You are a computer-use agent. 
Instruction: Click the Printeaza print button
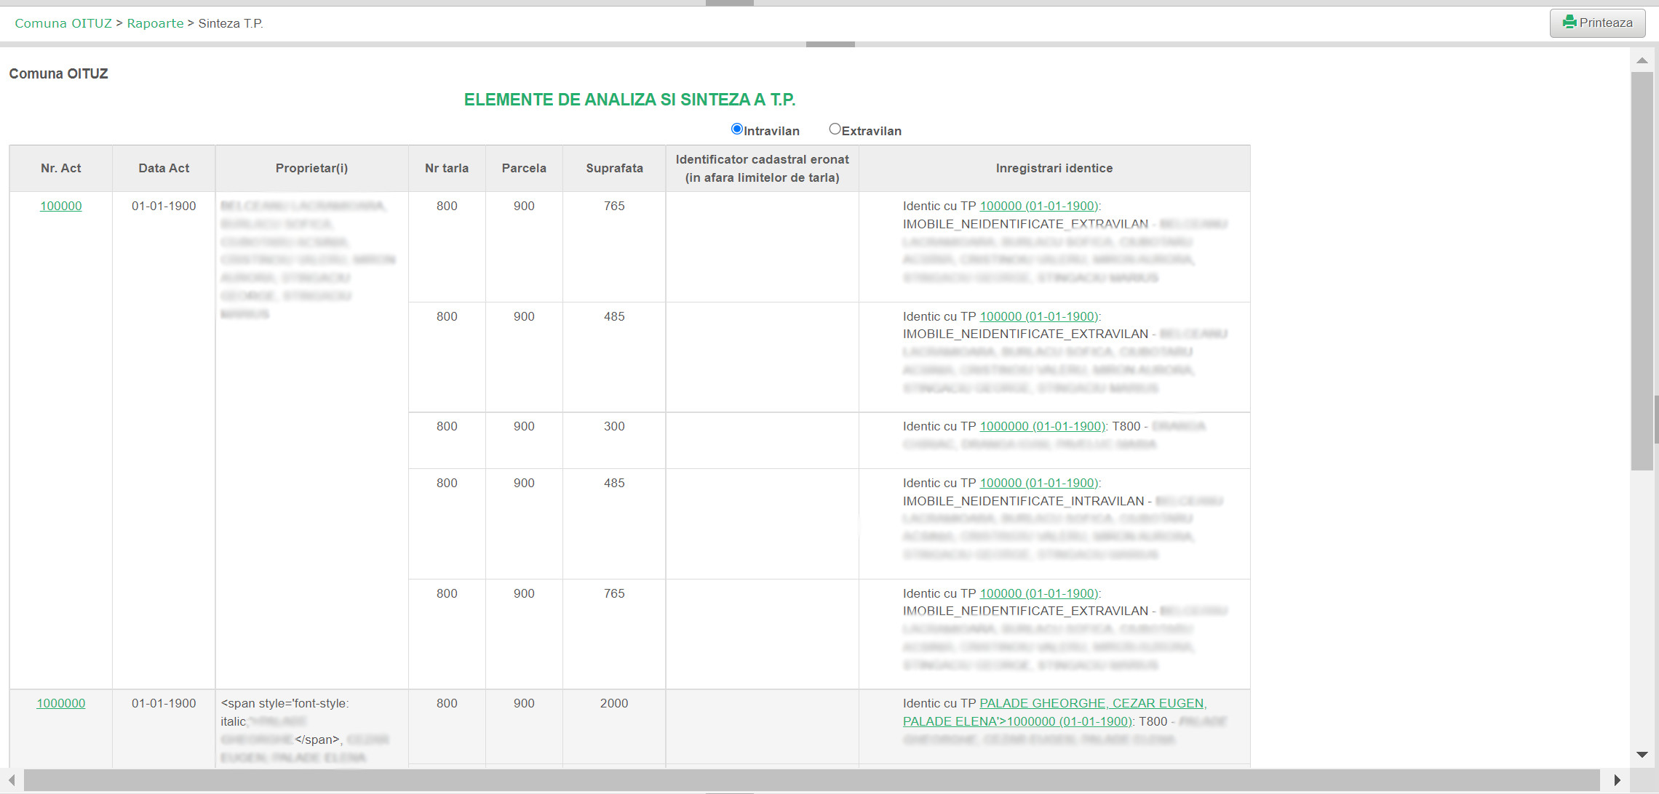(x=1596, y=23)
